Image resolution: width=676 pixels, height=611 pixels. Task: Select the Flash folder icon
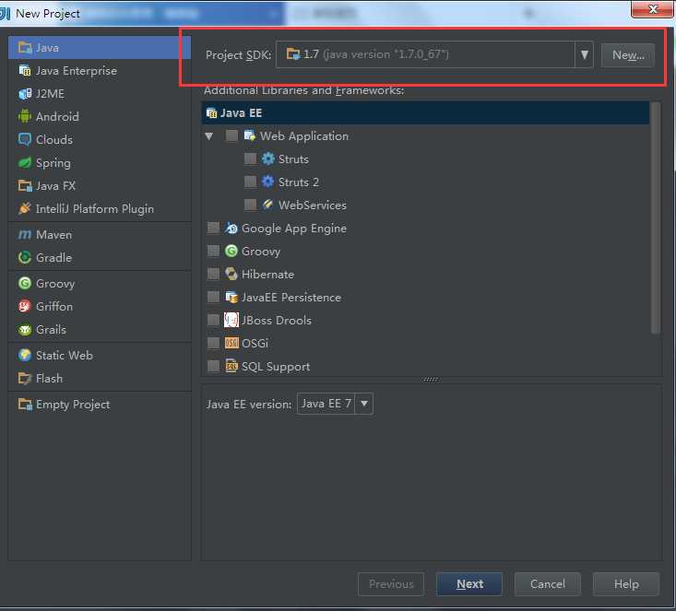25,379
